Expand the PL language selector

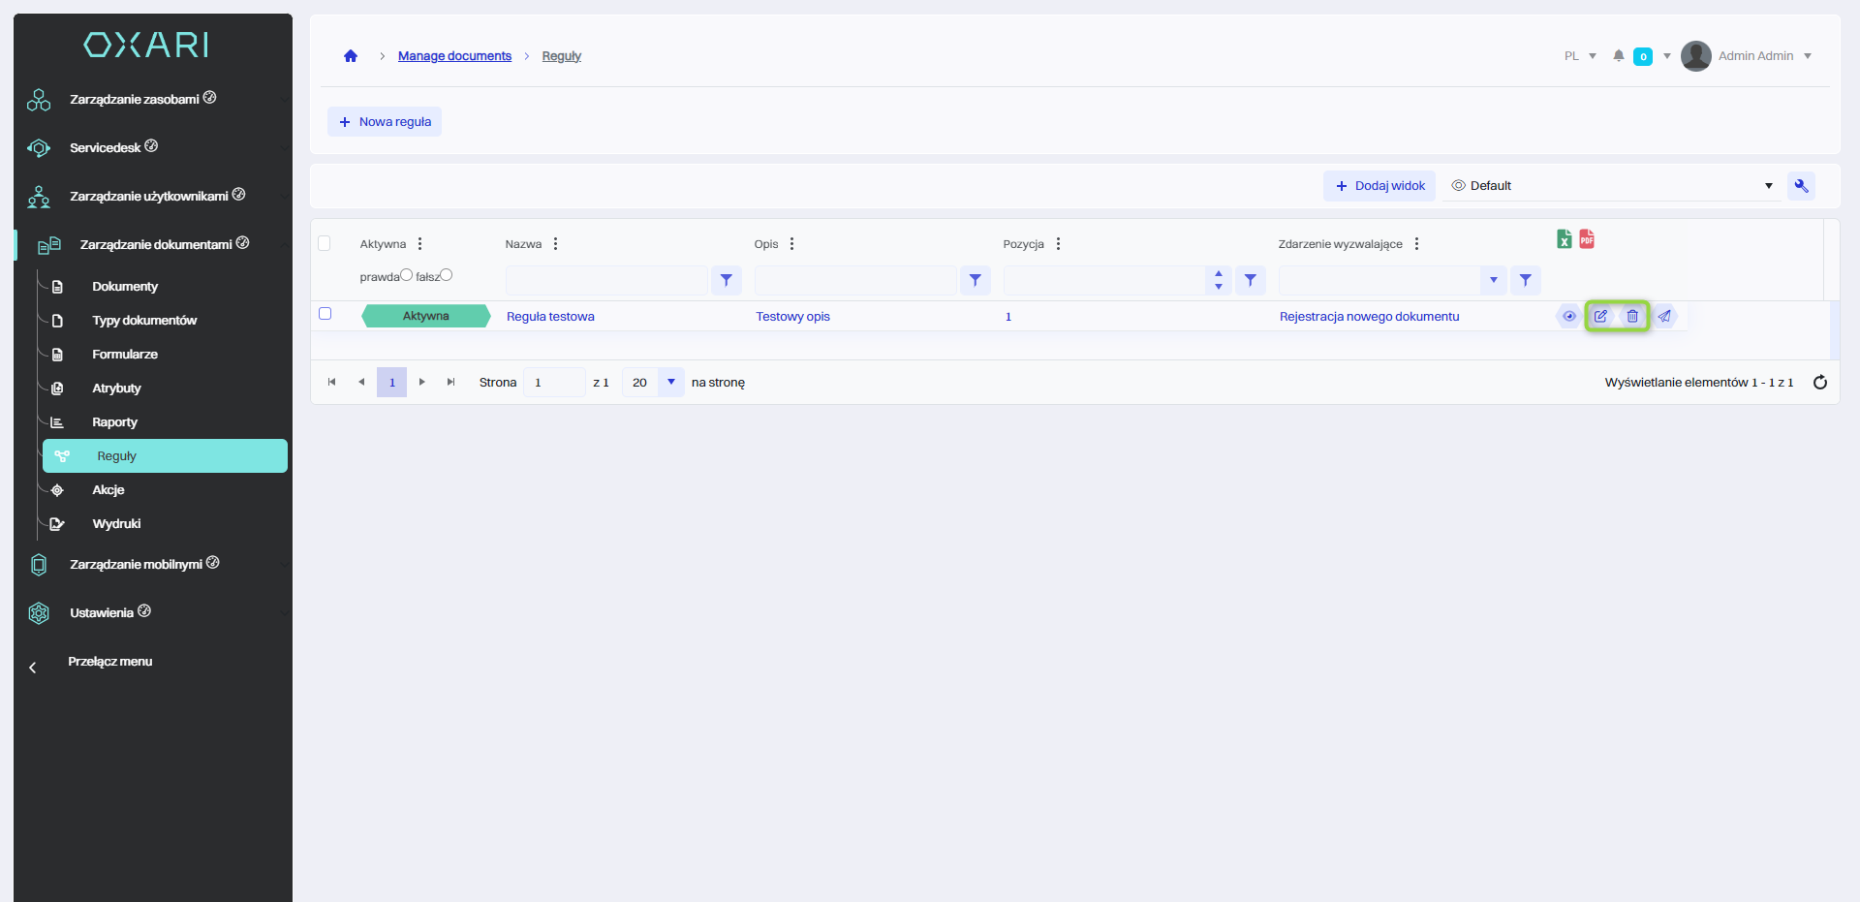1579,56
